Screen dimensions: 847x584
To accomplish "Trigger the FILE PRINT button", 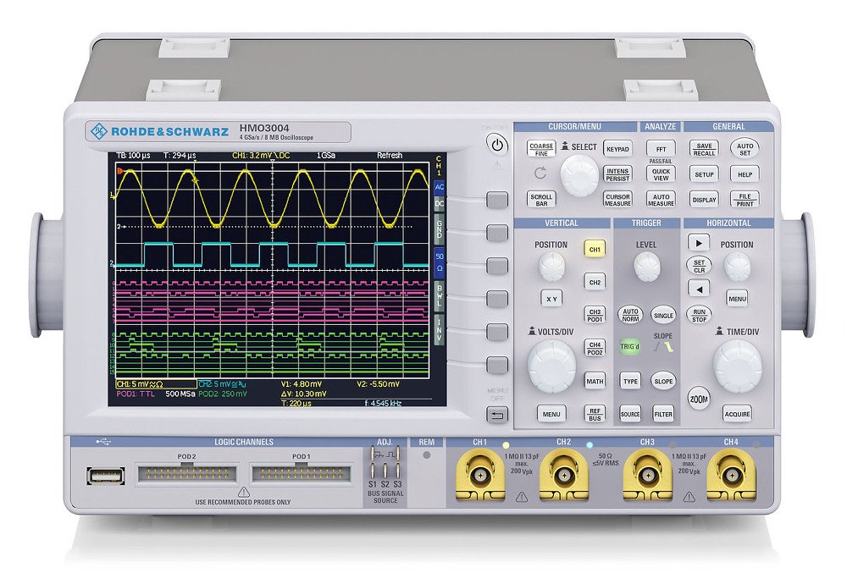I will click(745, 200).
